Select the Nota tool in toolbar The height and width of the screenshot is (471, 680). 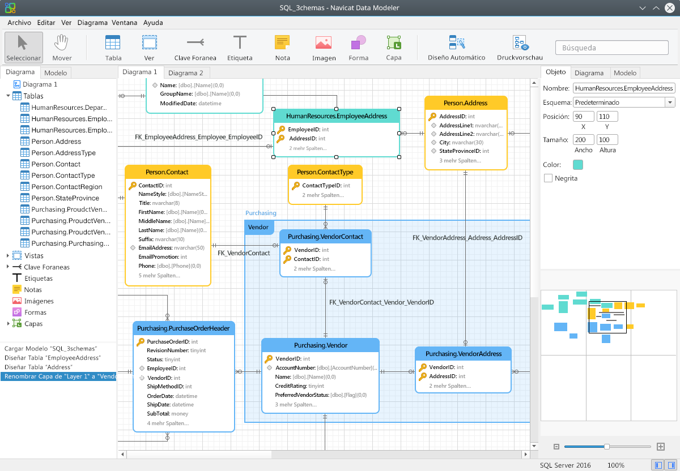click(x=282, y=48)
